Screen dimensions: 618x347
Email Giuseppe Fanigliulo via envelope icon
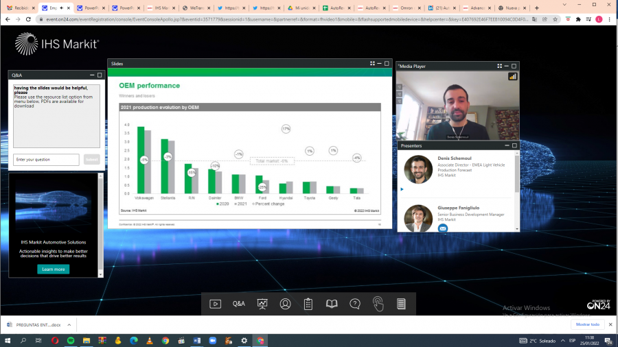[443, 228]
